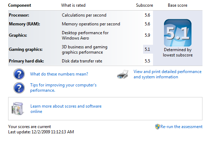Click the help icon beside 'What do these numbers mean?'

point(19,74)
